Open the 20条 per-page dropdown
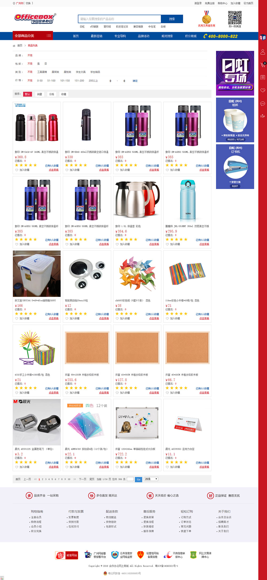Viewport: 267px width, 580px height. (151, 479)
